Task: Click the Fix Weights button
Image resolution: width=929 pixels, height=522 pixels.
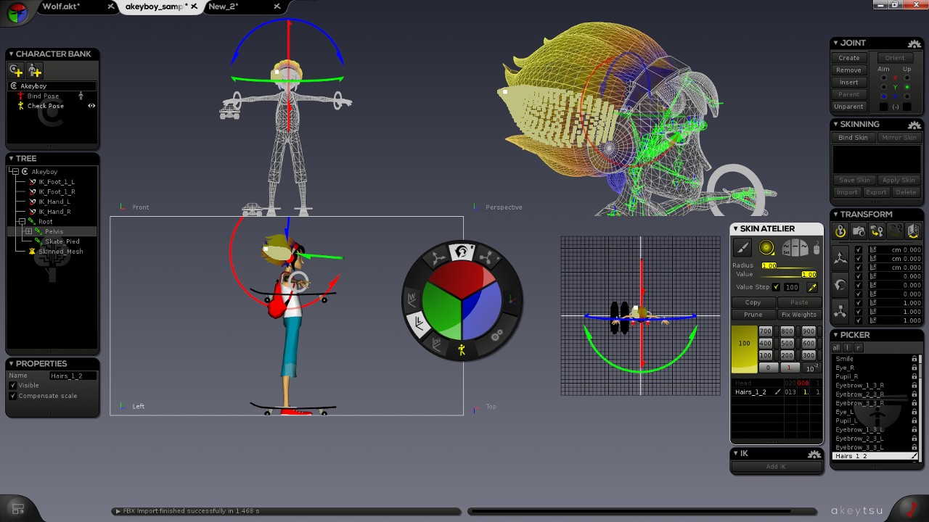Action: [x=799, y=315]
